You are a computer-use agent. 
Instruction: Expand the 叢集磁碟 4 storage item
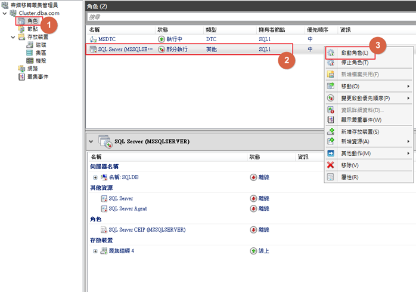pos(95,251)
